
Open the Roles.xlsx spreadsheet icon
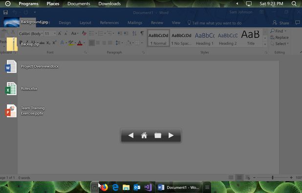pyautogui.click(x=11, y=89)
